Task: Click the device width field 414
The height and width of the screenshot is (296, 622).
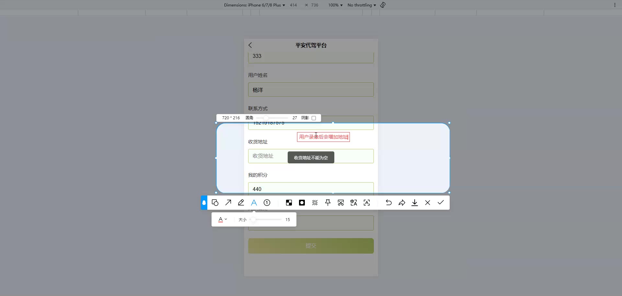Action: click(x=294, y=5)
